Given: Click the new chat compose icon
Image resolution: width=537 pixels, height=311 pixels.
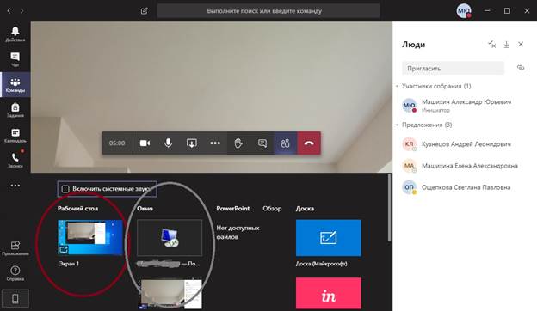Looking at the screenshot, I should click(145, 11).
